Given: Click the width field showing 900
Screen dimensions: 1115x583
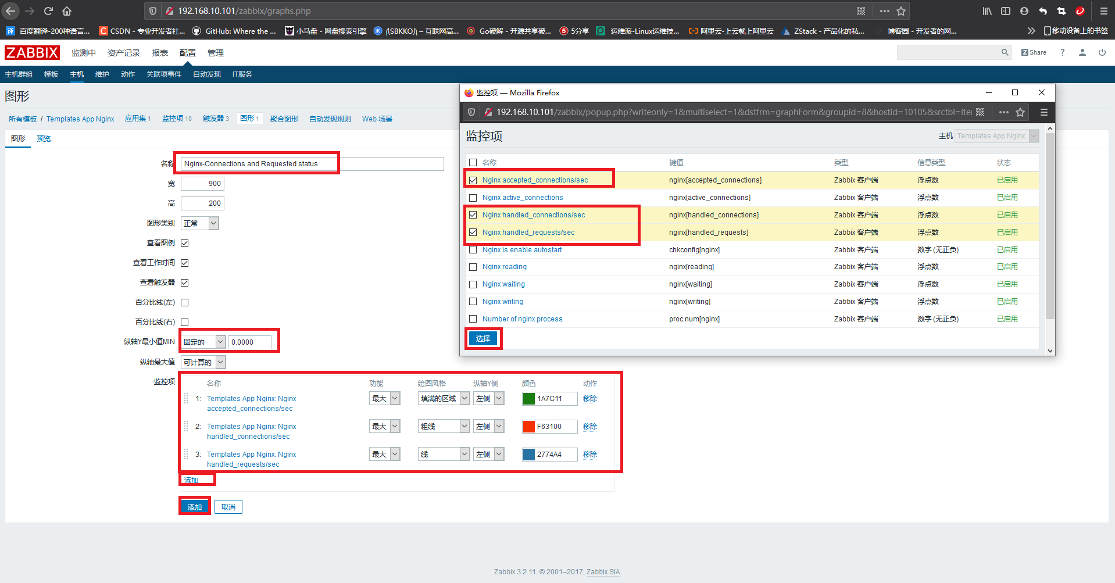Looking at the screenshot, I should coord(202,184).
